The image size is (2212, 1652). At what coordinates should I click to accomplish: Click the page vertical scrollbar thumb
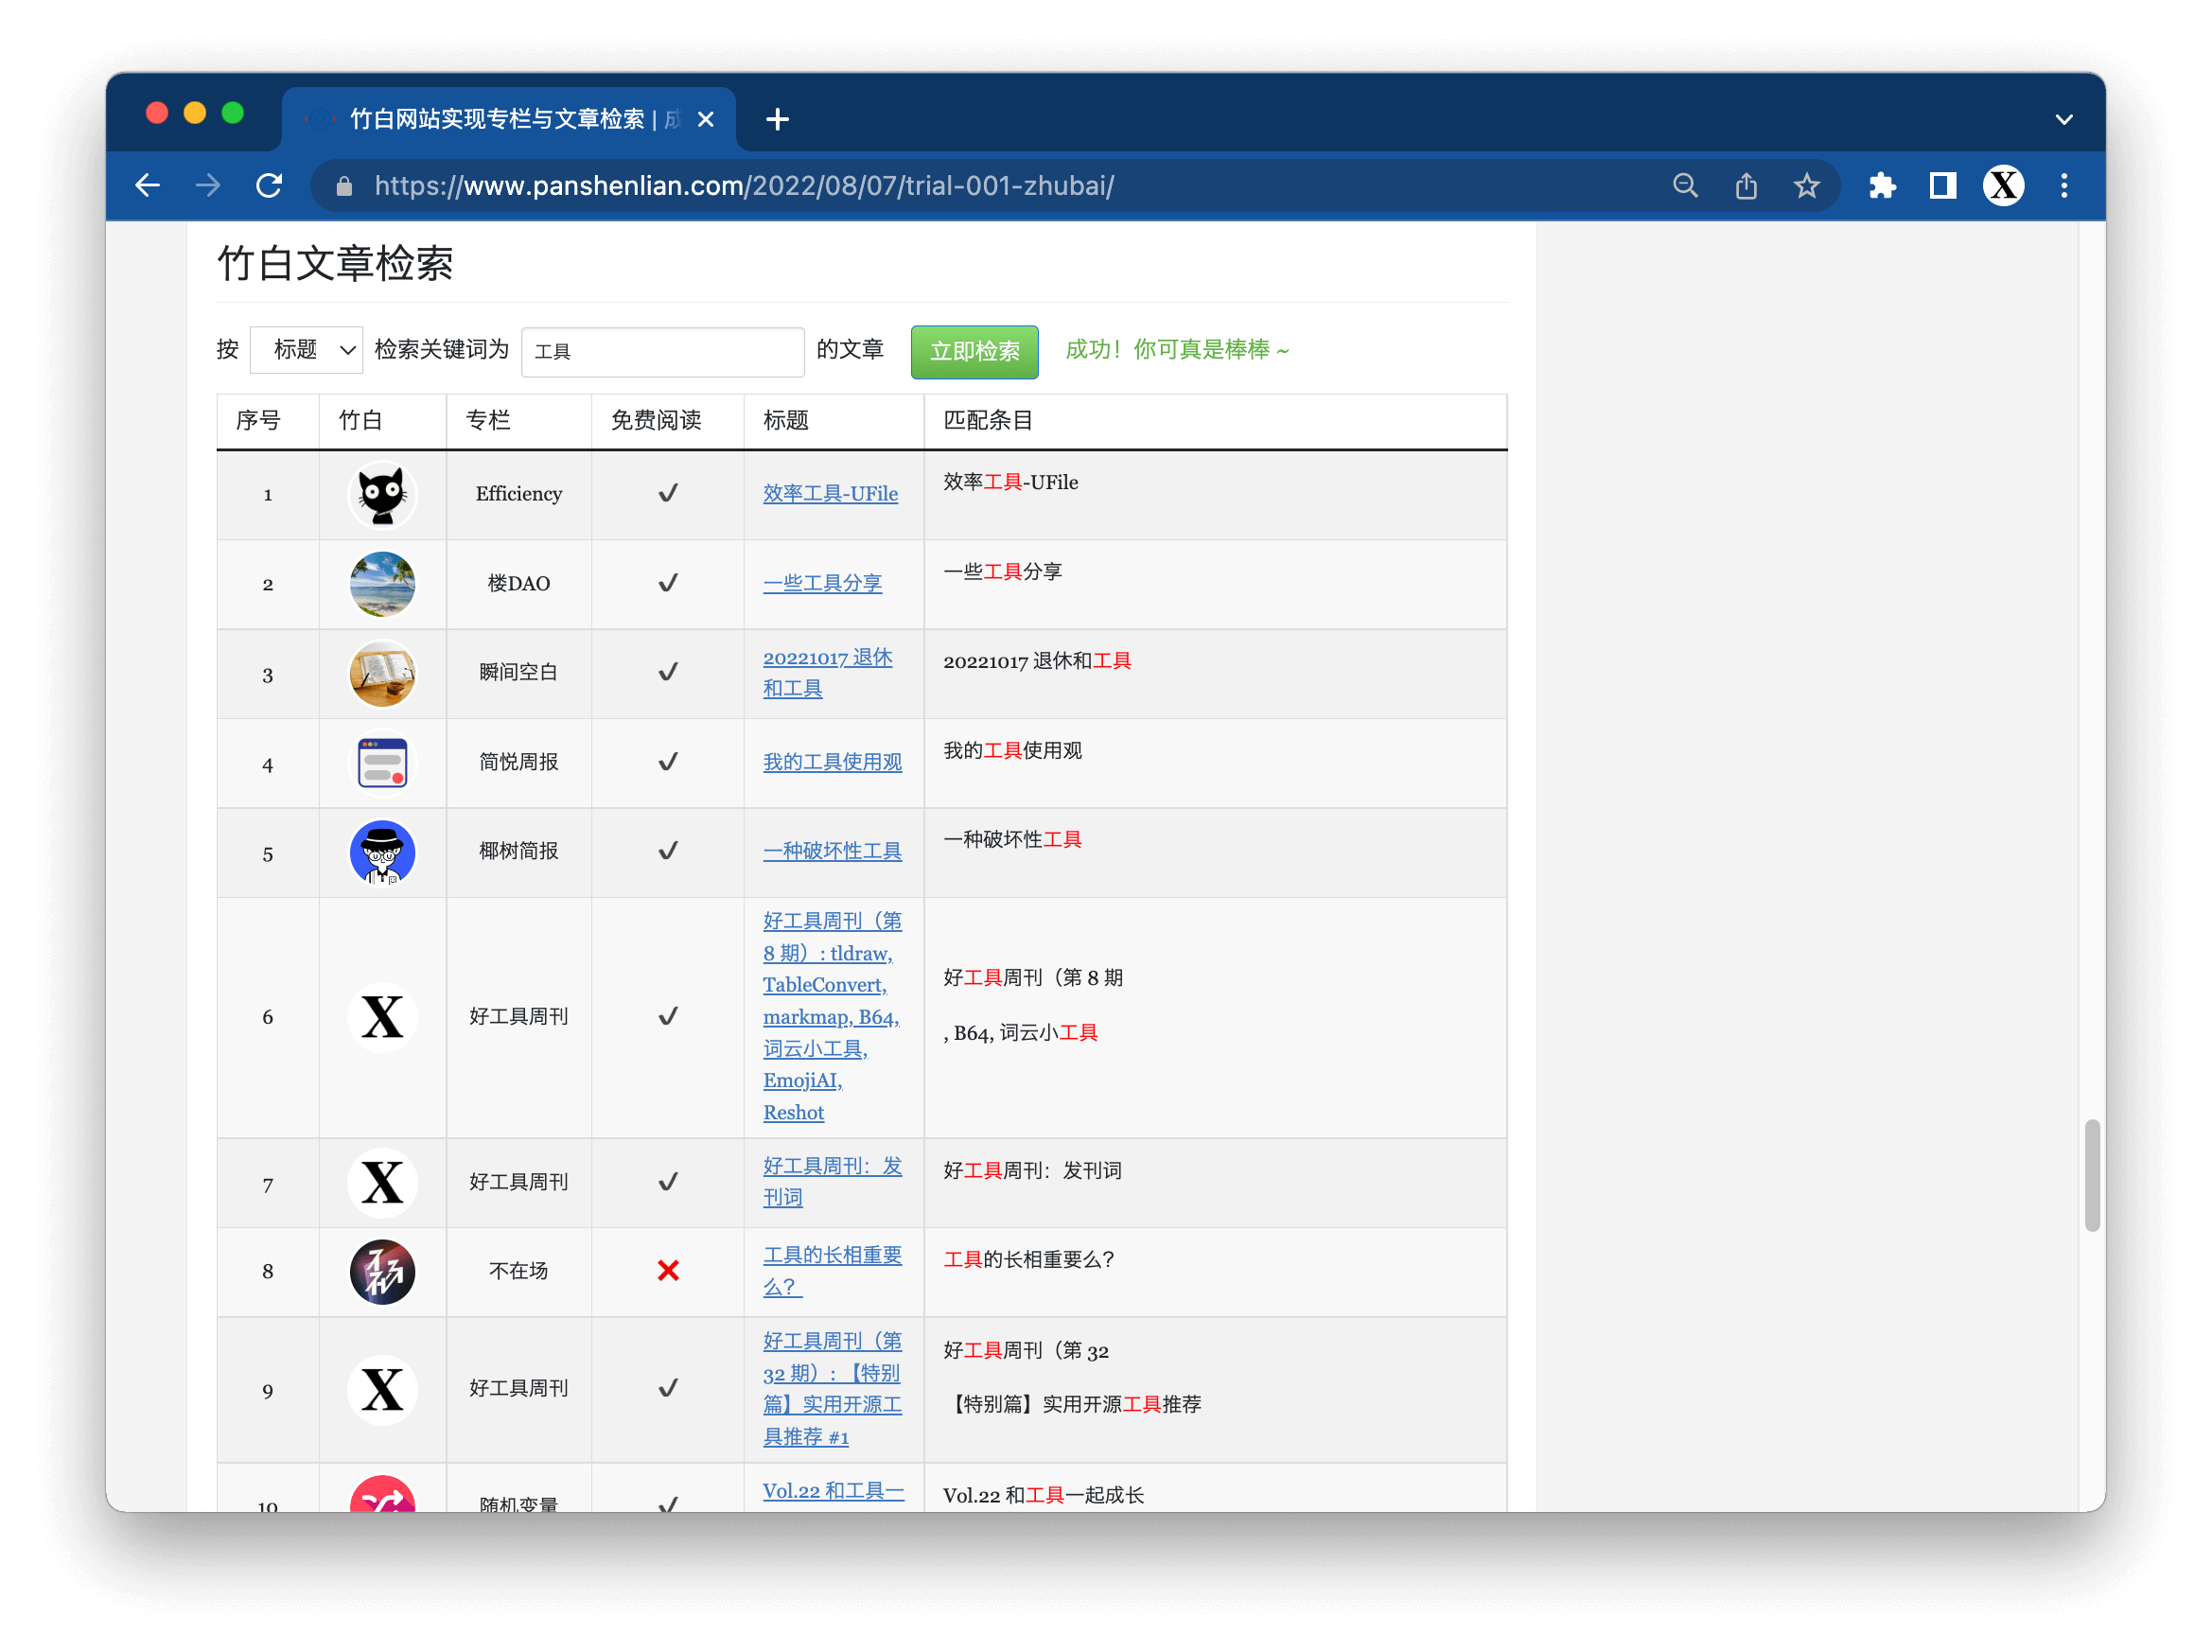pyautogui.click(x=2091, y=1176)
